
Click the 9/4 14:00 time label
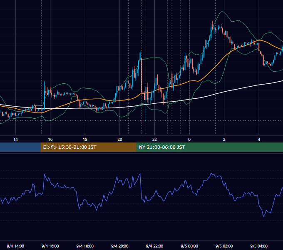point(15,246)
